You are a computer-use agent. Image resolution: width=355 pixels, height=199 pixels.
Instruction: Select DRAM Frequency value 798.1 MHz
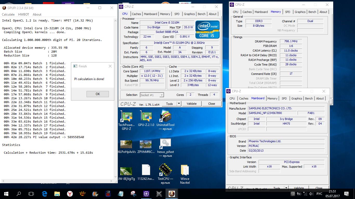tap(291, 41)
